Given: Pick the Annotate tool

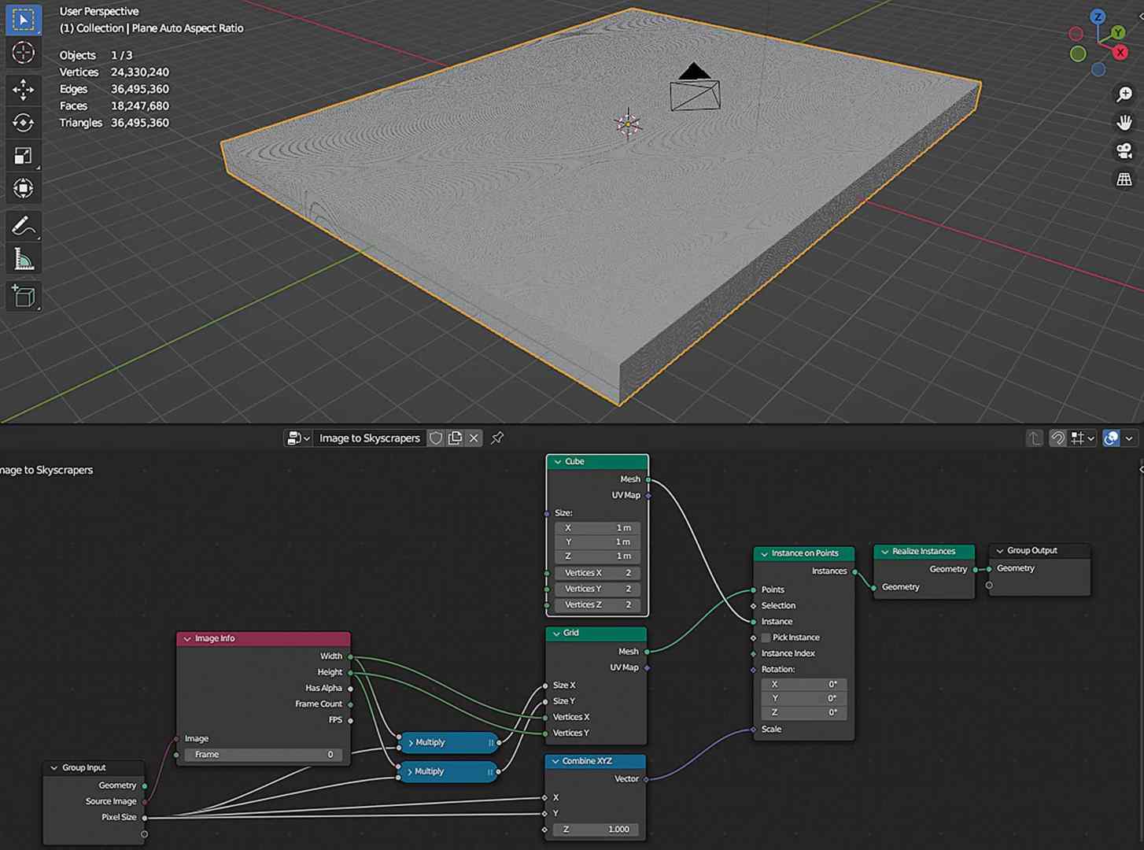Looking at the screenshot, I should [x=23, y=226].
